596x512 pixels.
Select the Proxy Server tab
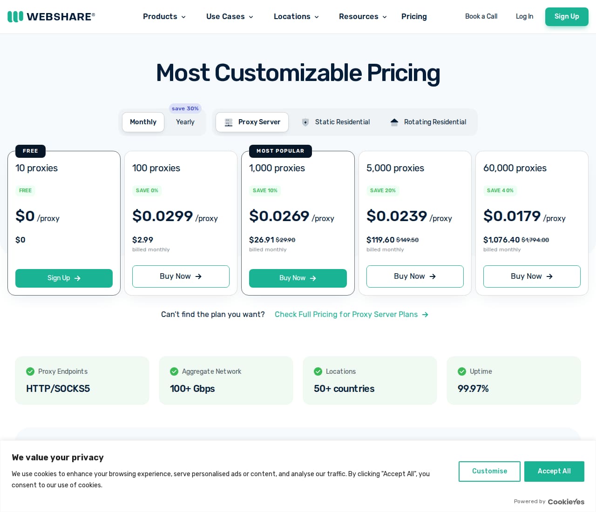pos(252,122)
